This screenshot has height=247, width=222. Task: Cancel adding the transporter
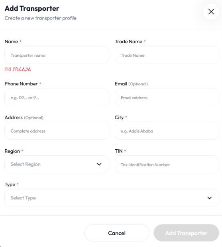[117, 233]
